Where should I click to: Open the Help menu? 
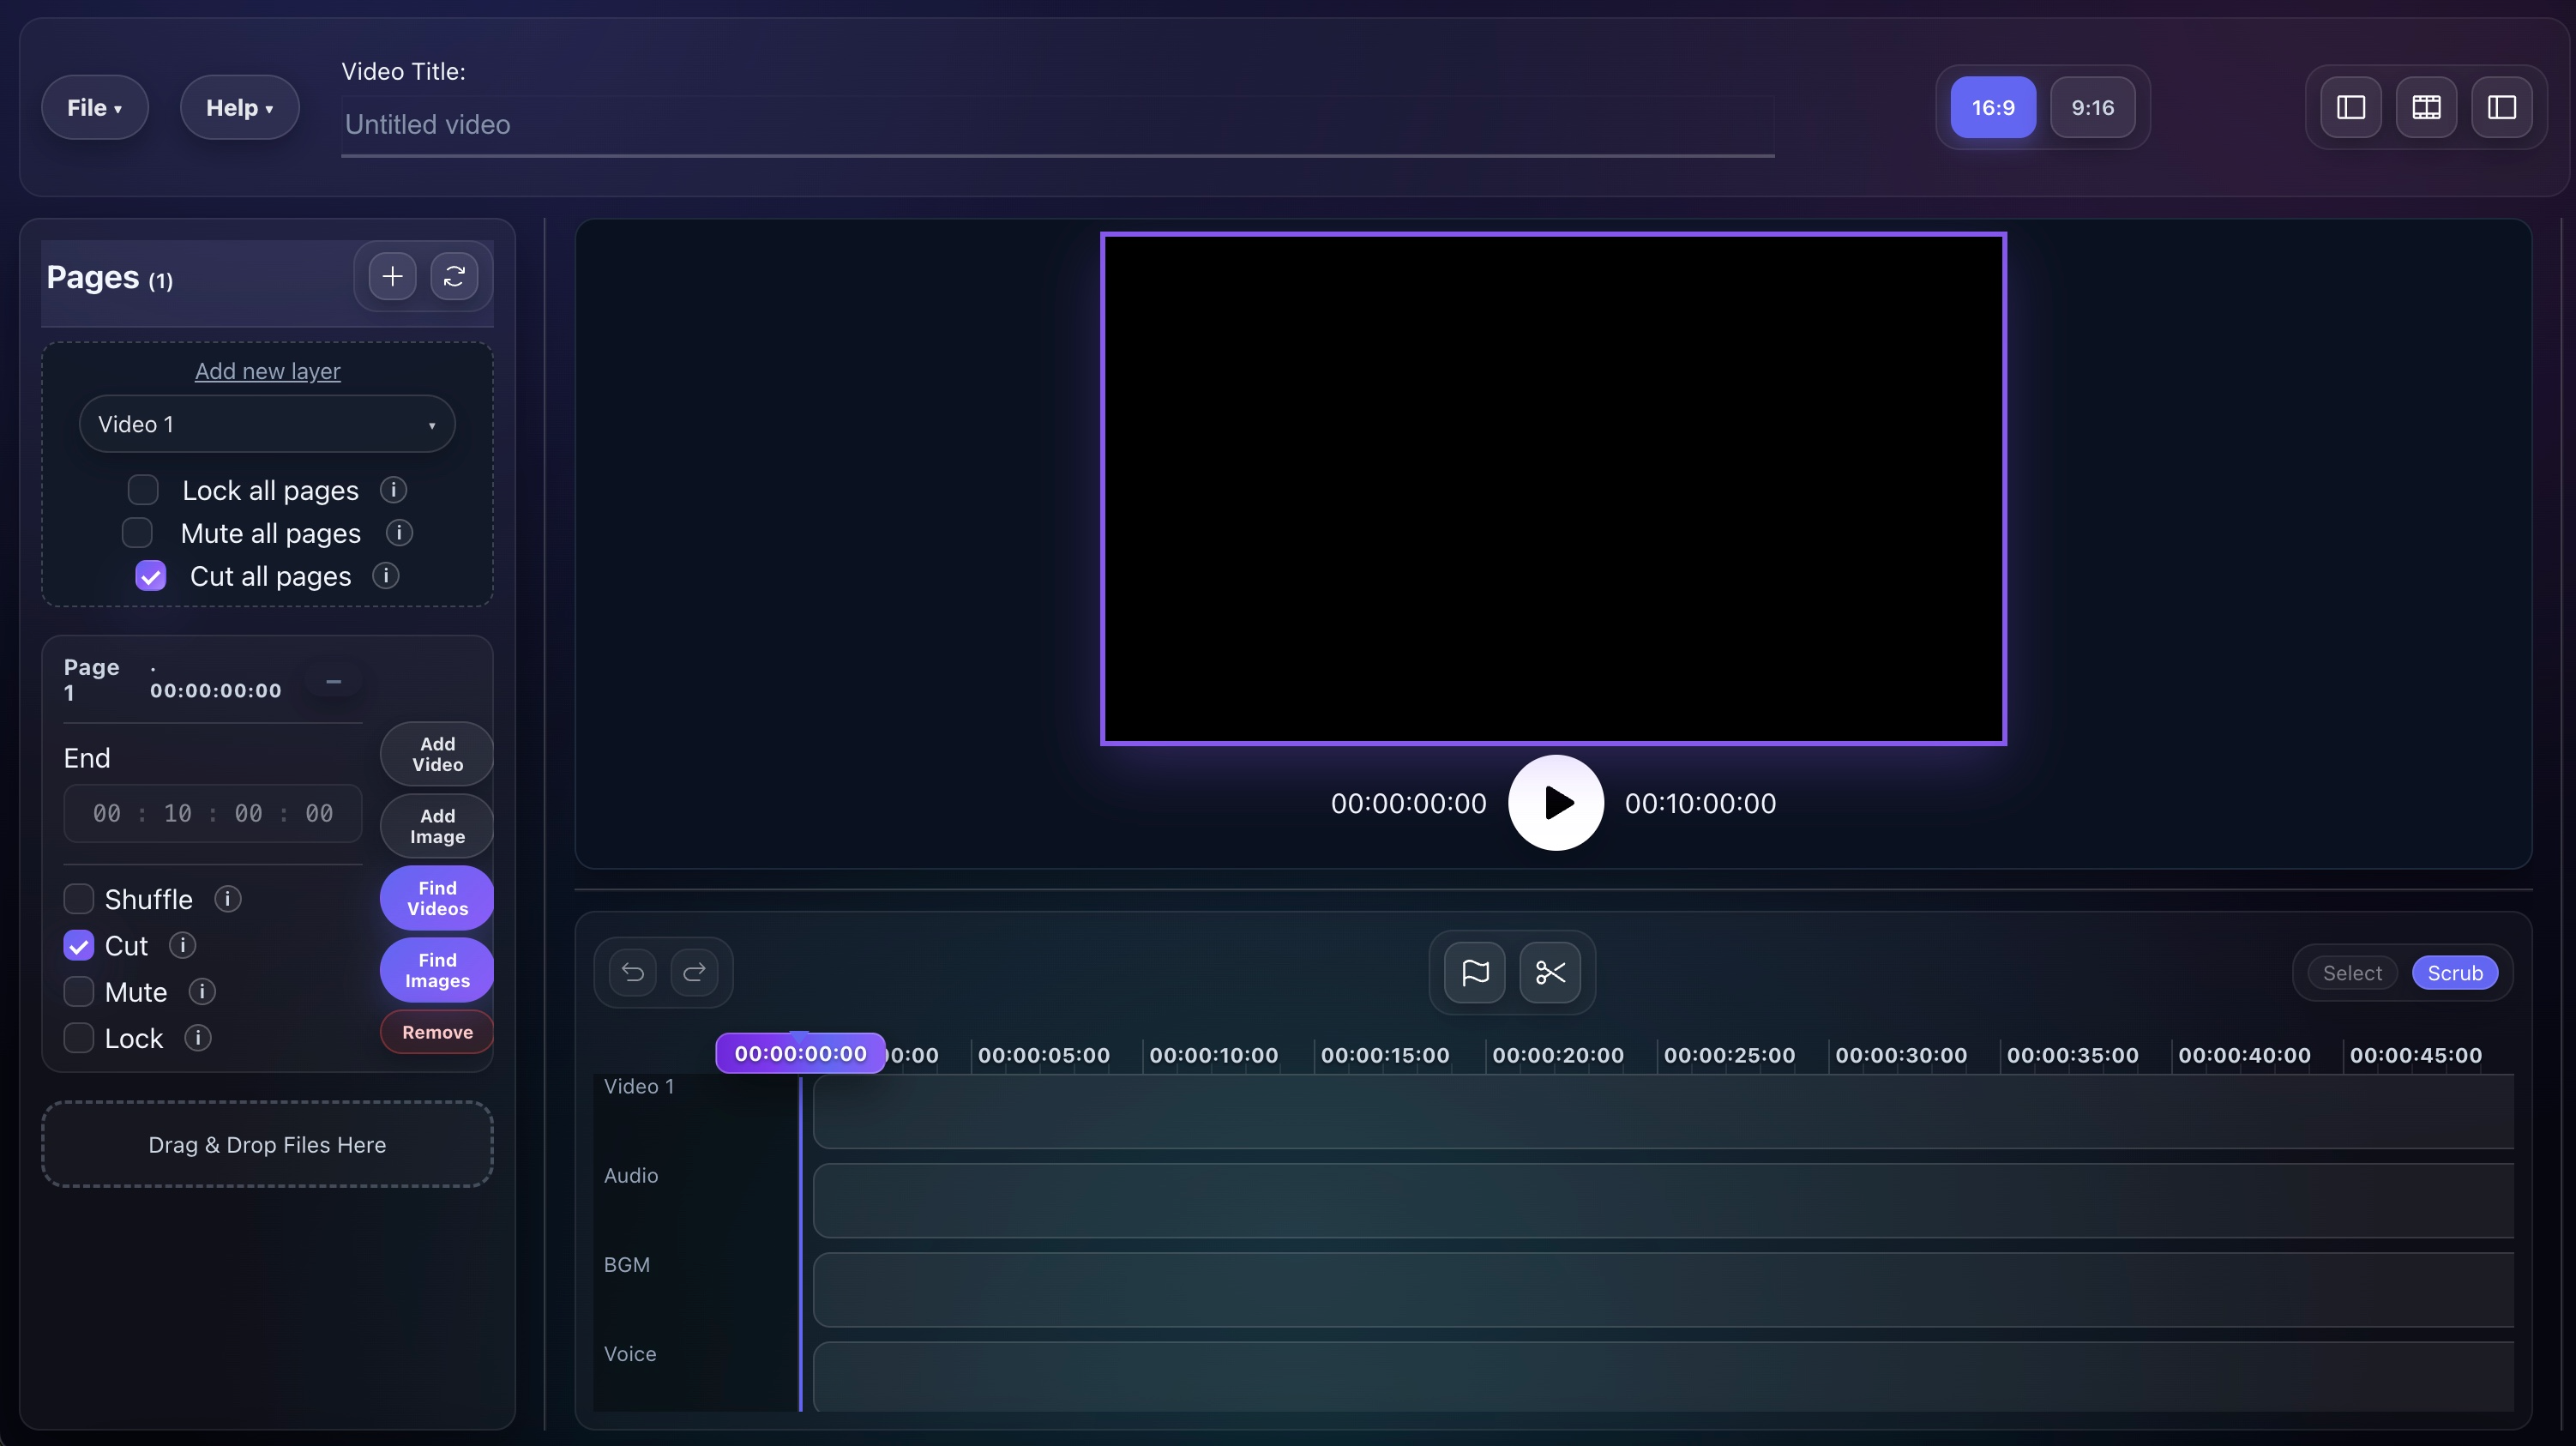click(x=239, y=107)
